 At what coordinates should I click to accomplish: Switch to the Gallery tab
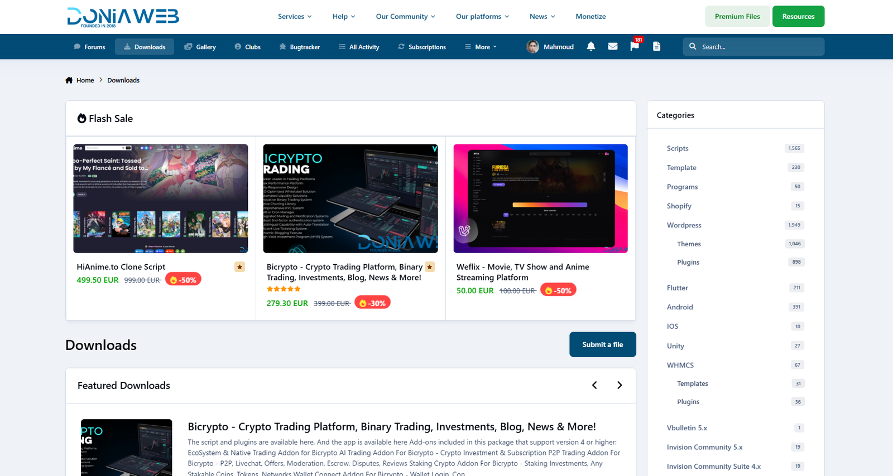200,47
